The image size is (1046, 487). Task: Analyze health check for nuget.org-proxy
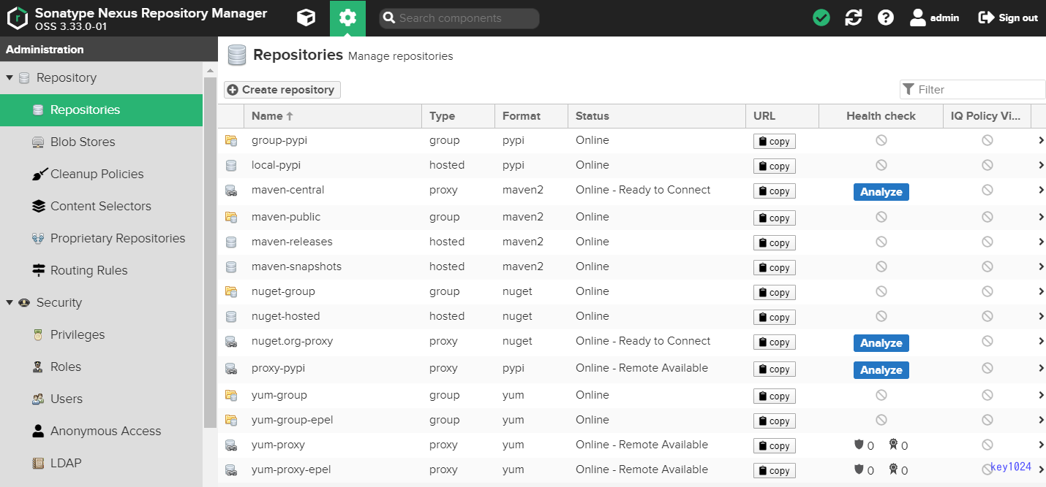[x=881, y=343]
